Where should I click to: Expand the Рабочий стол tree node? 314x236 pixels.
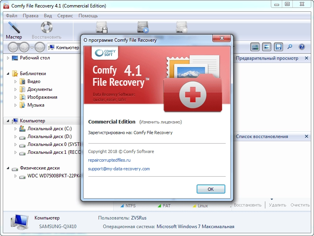8,58
